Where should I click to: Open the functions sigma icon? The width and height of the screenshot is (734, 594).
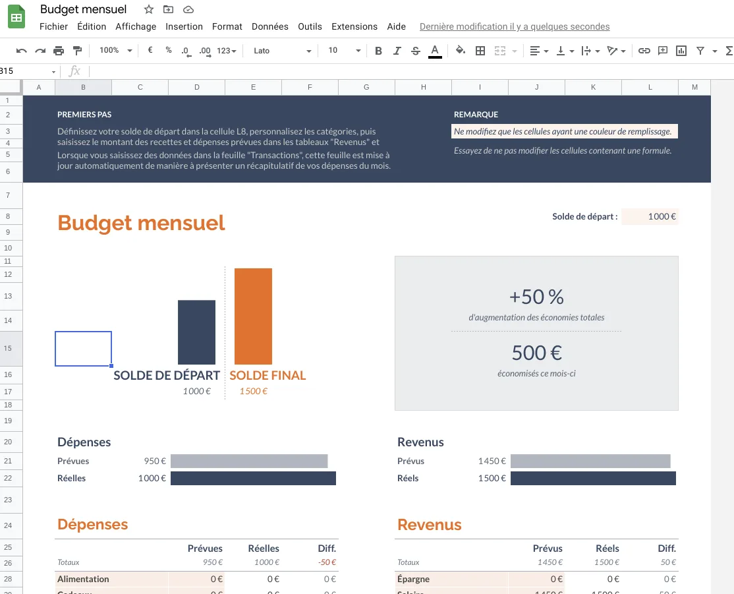(729, 51)
